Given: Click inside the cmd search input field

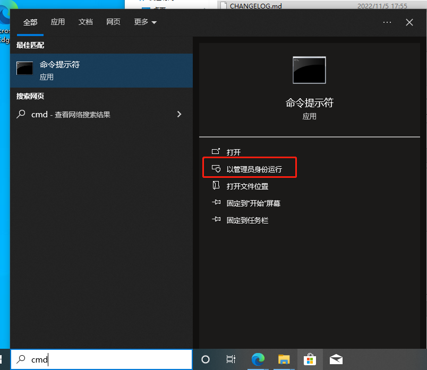Looking at the screenshot, I should (101, 360).
